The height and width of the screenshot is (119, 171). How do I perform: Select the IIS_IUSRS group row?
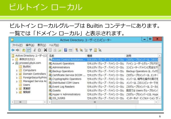[103, 98]
